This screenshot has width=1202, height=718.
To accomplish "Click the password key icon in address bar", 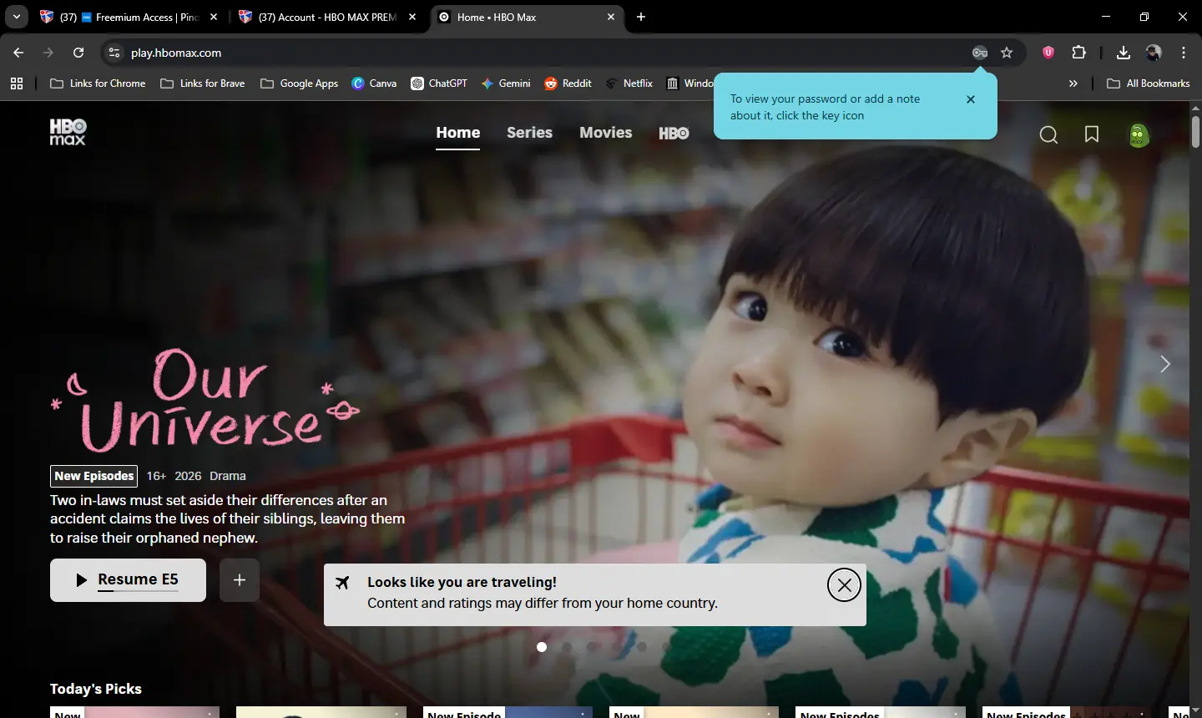I will click(x=980, y=53).
